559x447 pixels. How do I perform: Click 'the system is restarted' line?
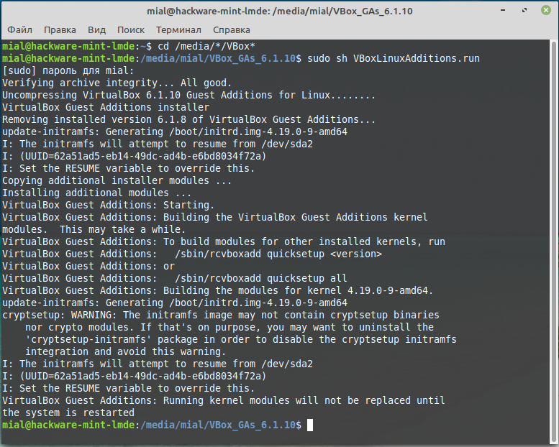(x=68, y=413)
